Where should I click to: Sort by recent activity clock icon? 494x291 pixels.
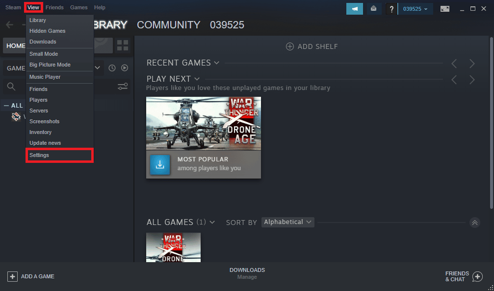pos(112,68)
